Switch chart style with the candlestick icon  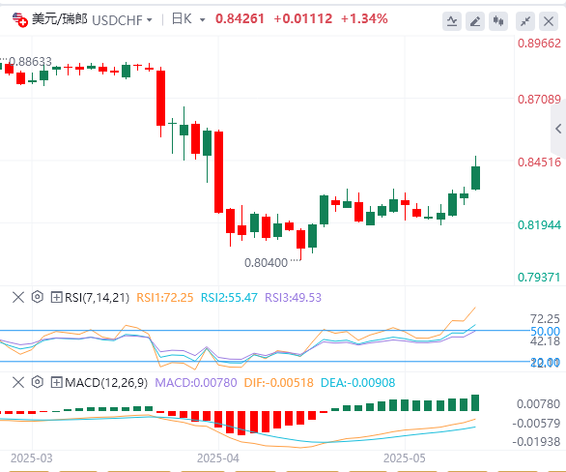pyautogui.click(x=498, y=21)
